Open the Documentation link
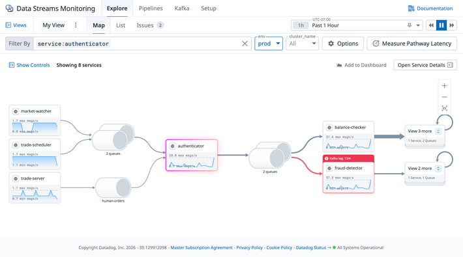Screen dimensions: 463x257 point(430,8)
